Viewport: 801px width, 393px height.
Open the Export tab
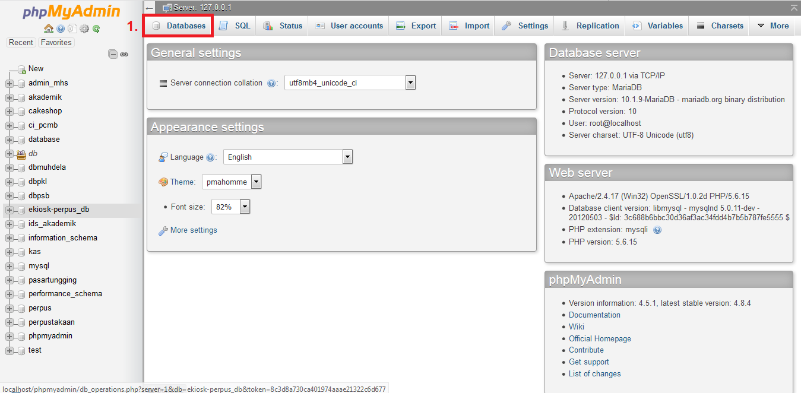click(416, 26)
